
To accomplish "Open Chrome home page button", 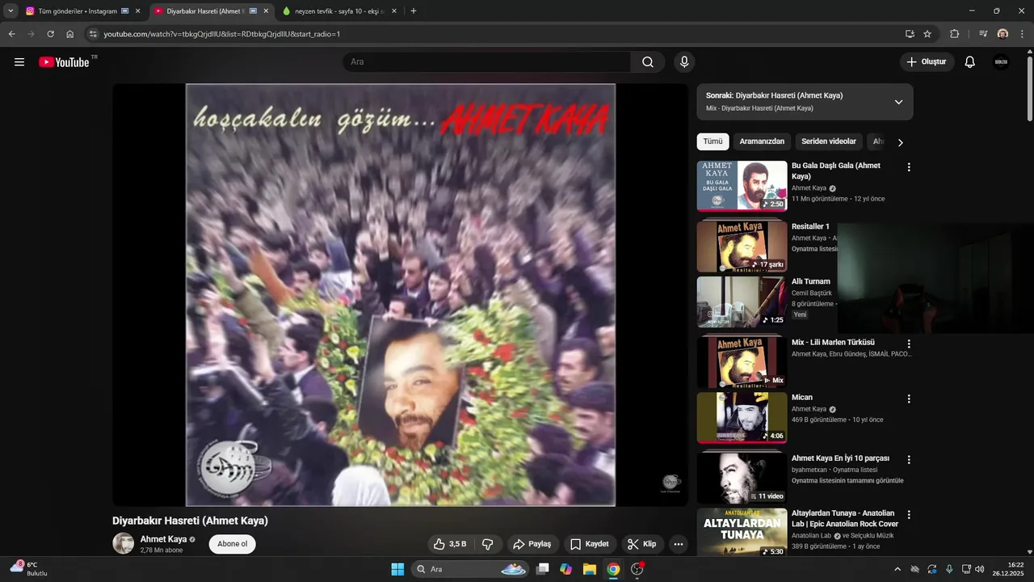I will [x=70, y=34].
